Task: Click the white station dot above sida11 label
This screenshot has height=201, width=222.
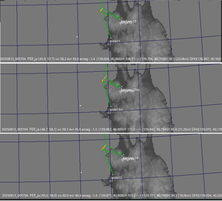Action: (111, 38)
